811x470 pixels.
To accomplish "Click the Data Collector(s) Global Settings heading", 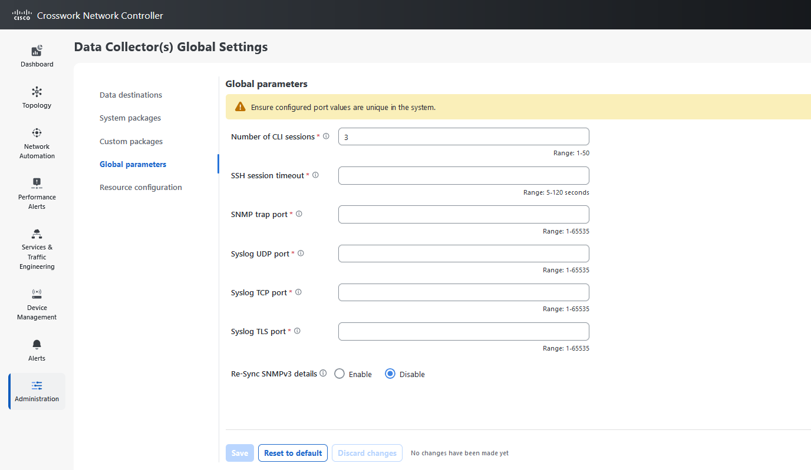I will 171,47.
